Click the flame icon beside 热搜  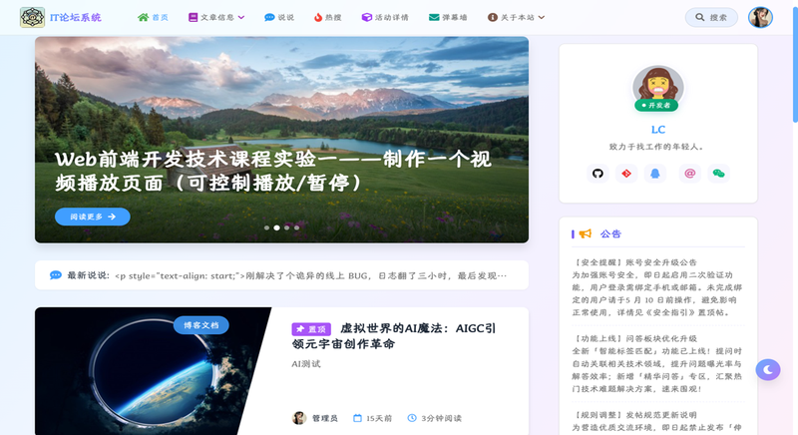[x=318, y=17]
